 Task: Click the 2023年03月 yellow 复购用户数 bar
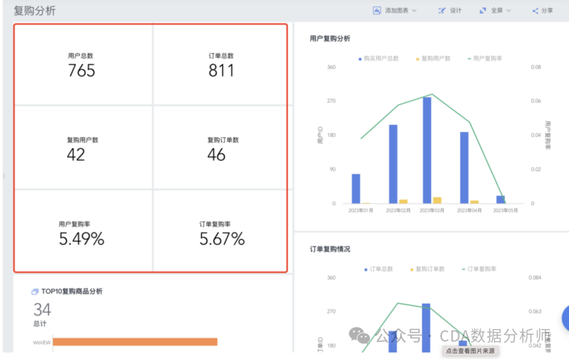437,200
